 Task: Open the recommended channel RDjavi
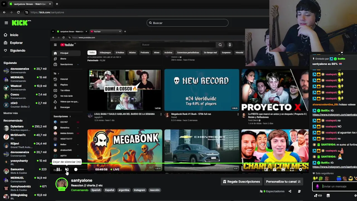point(25,145)
